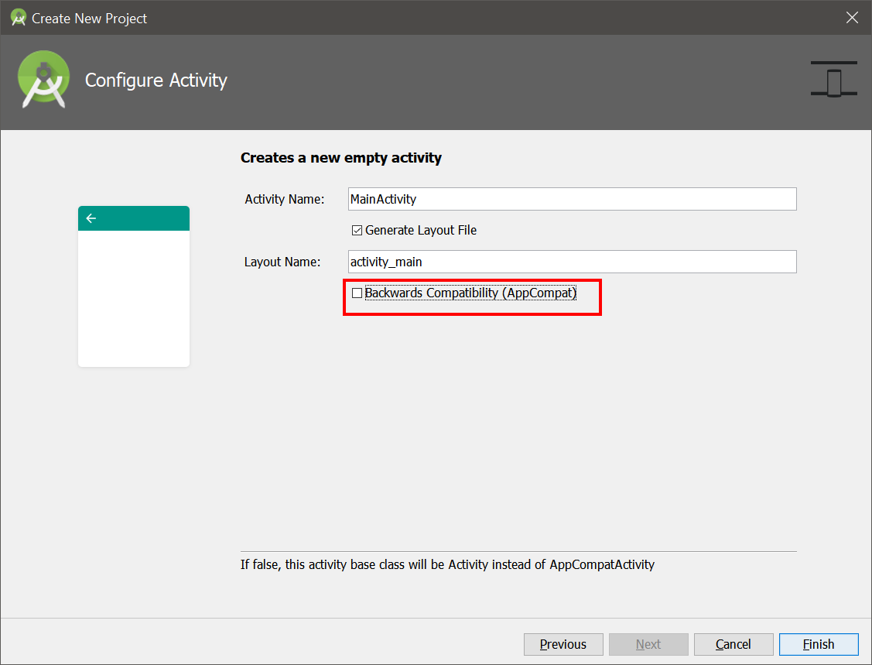
Task: Click the Activity Name input field
Action: tap(573, 199)
